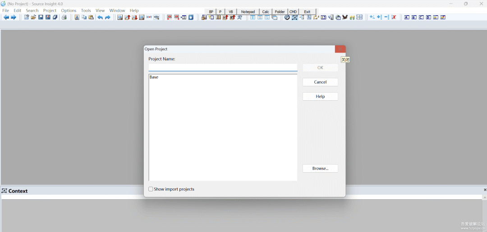Enable the Show import projects checkbox
The width and height of the screenshot is (487, 232).
(x=151, y=189)
